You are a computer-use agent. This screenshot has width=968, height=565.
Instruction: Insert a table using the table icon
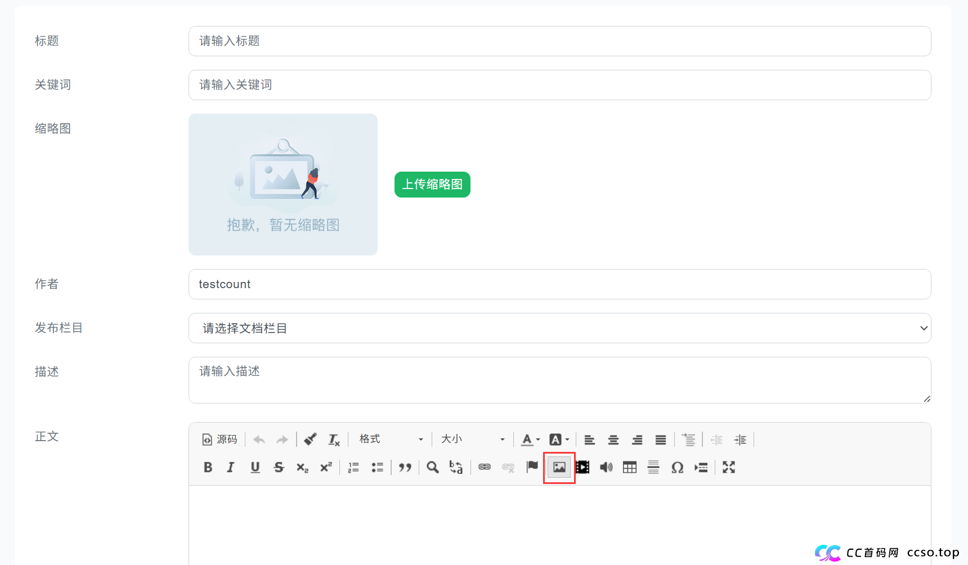coord(630,467)
